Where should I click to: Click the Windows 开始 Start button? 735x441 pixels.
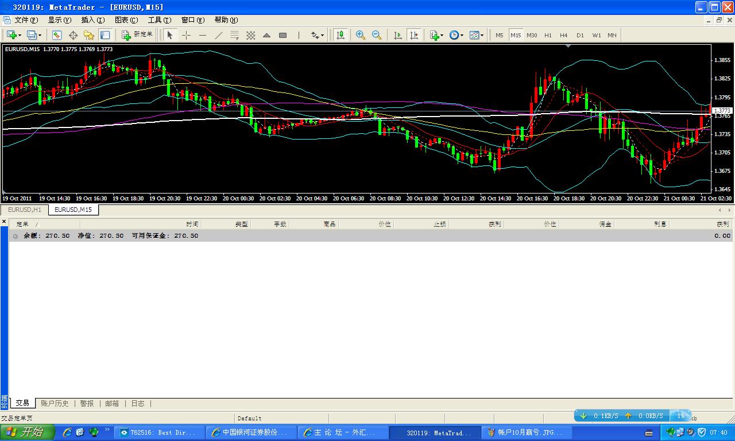click(27, 432)
